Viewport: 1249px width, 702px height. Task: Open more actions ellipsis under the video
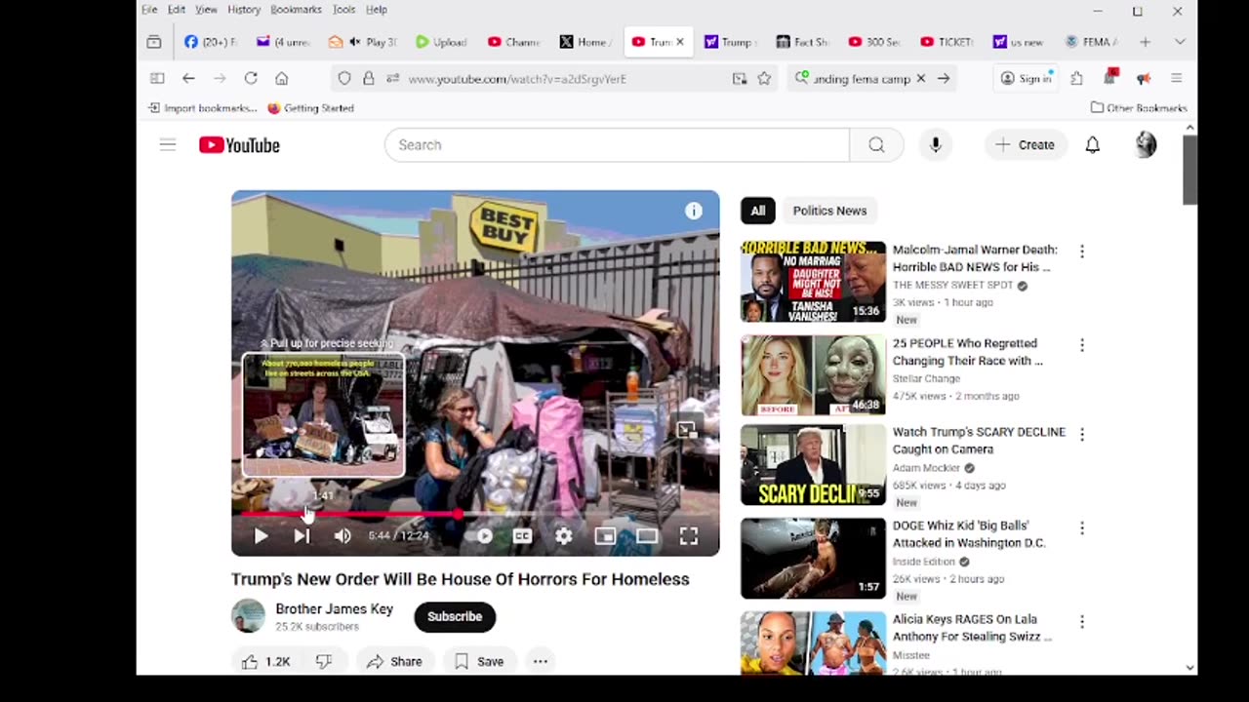pos(540,661)
